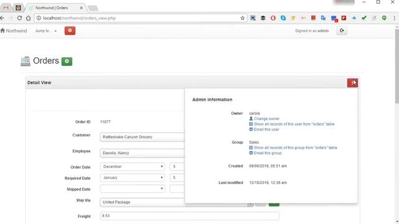Go to the browser home page
399x224 pixels.
click(28, 18)
